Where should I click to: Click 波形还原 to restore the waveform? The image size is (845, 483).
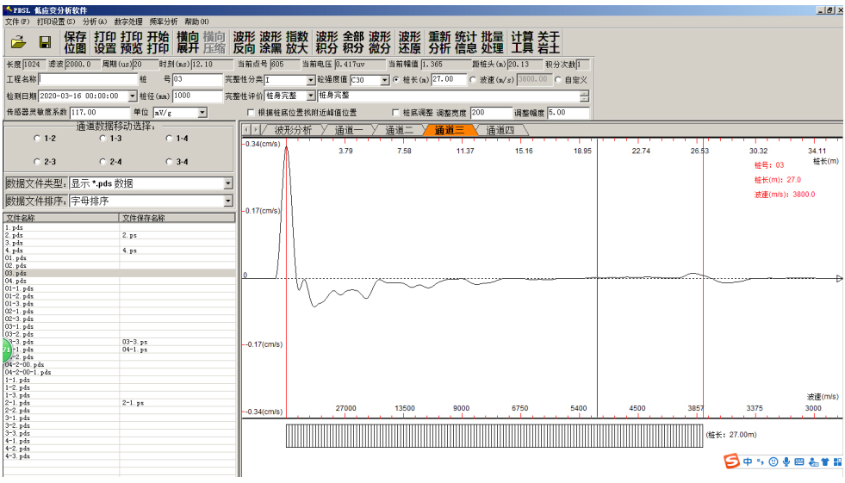click(x=409, y=42)
